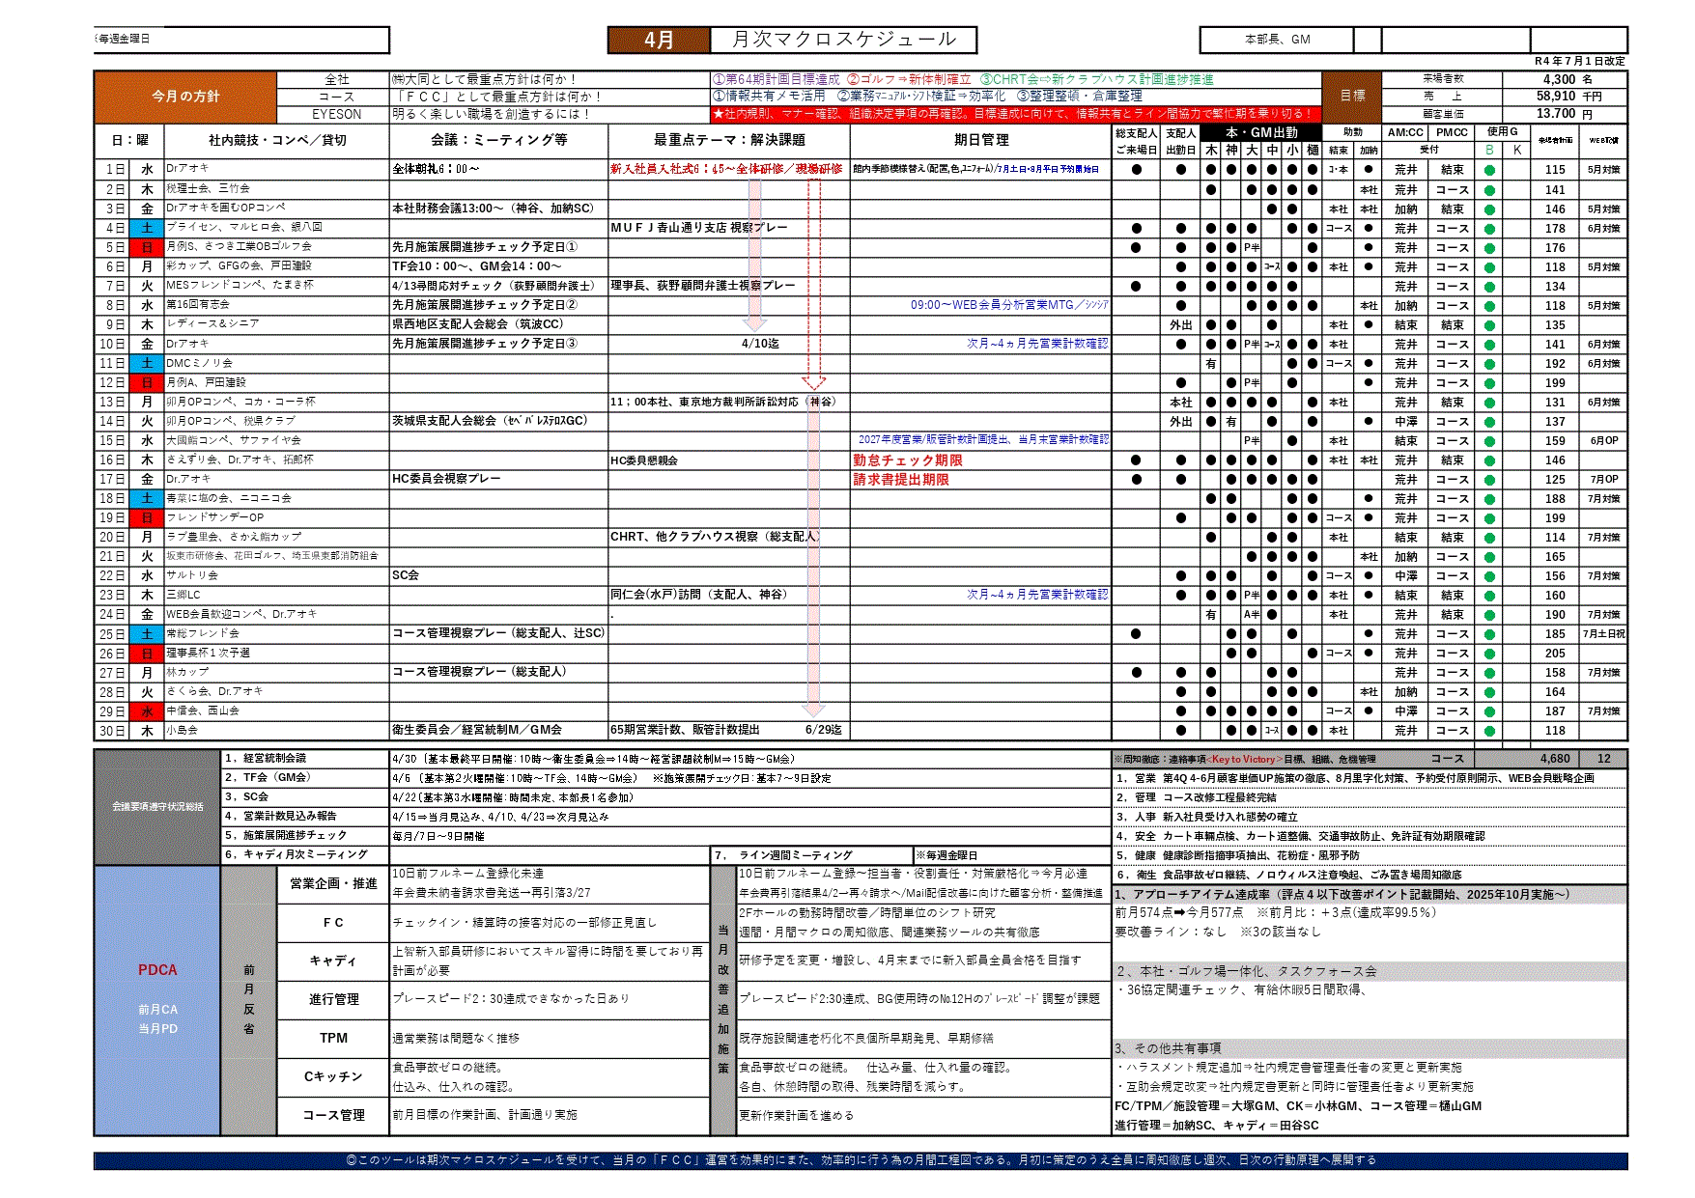Image resolution: width=1695 pixels, height=1198 pixels.
Task: Select the orange 4月 month header cell
Action: click(659, 40)
